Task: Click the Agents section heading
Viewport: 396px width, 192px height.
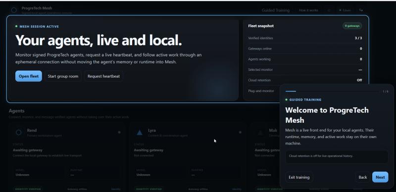Action: [17, 111]
